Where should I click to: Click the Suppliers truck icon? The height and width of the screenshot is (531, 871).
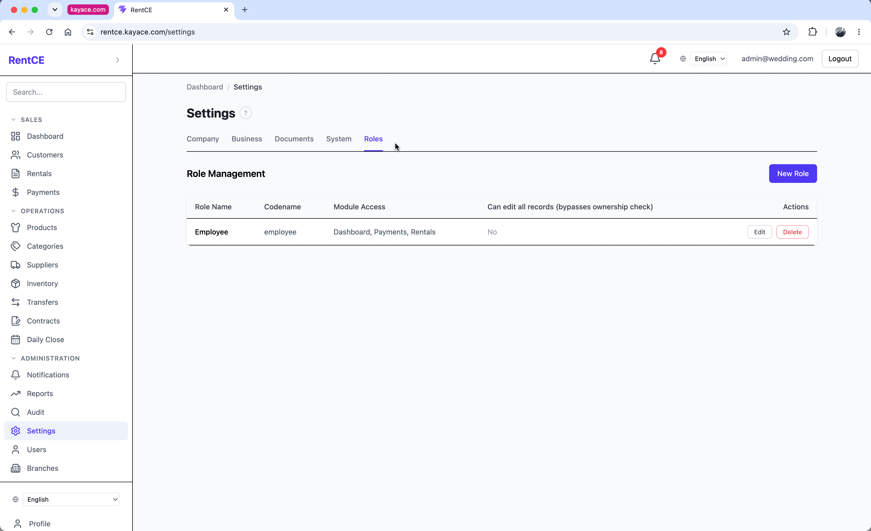click(x=16, y=265)
